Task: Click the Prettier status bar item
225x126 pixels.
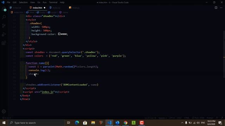Action: [x=210, y=118]
